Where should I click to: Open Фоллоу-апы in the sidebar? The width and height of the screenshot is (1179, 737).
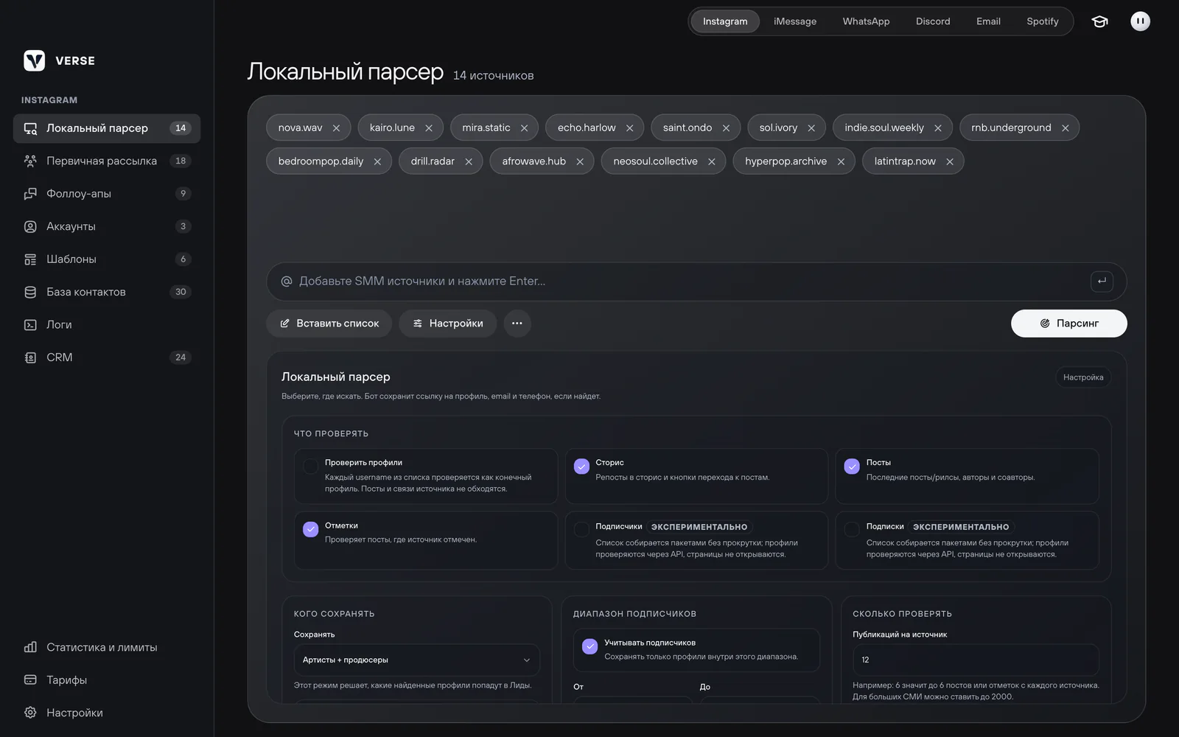pos(107,194)
